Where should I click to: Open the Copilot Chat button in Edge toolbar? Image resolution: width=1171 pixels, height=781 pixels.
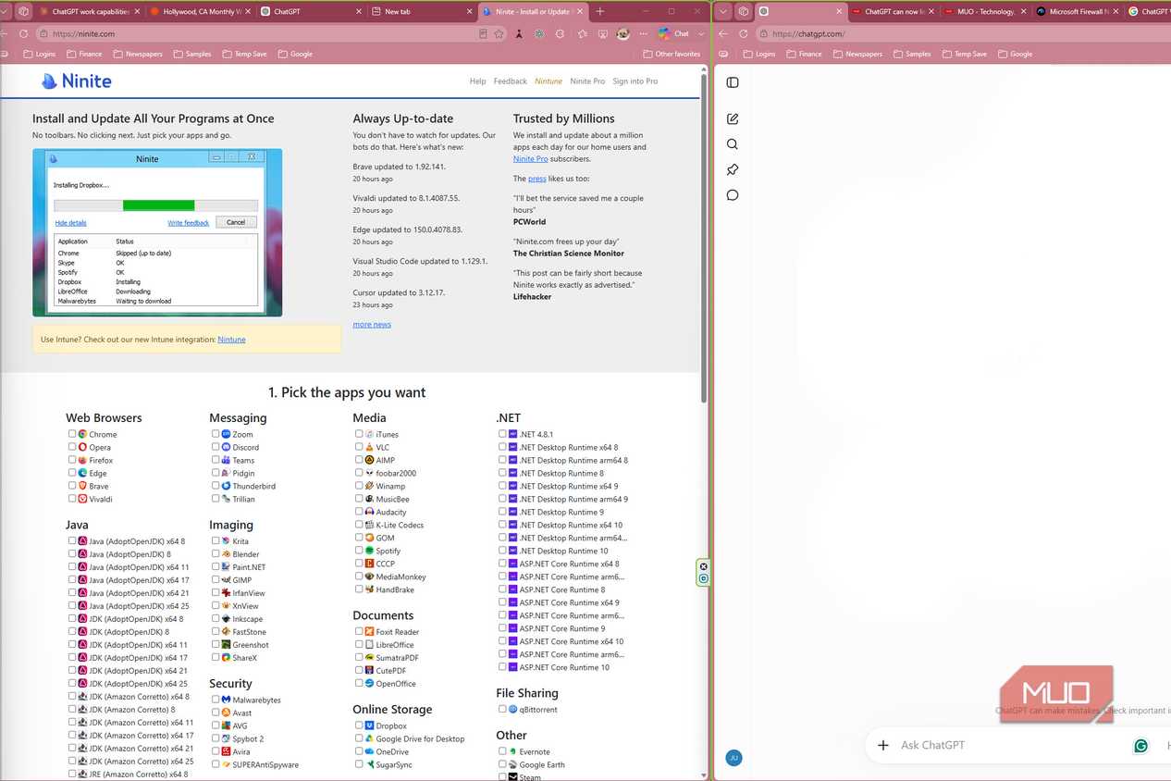point(674,33)
